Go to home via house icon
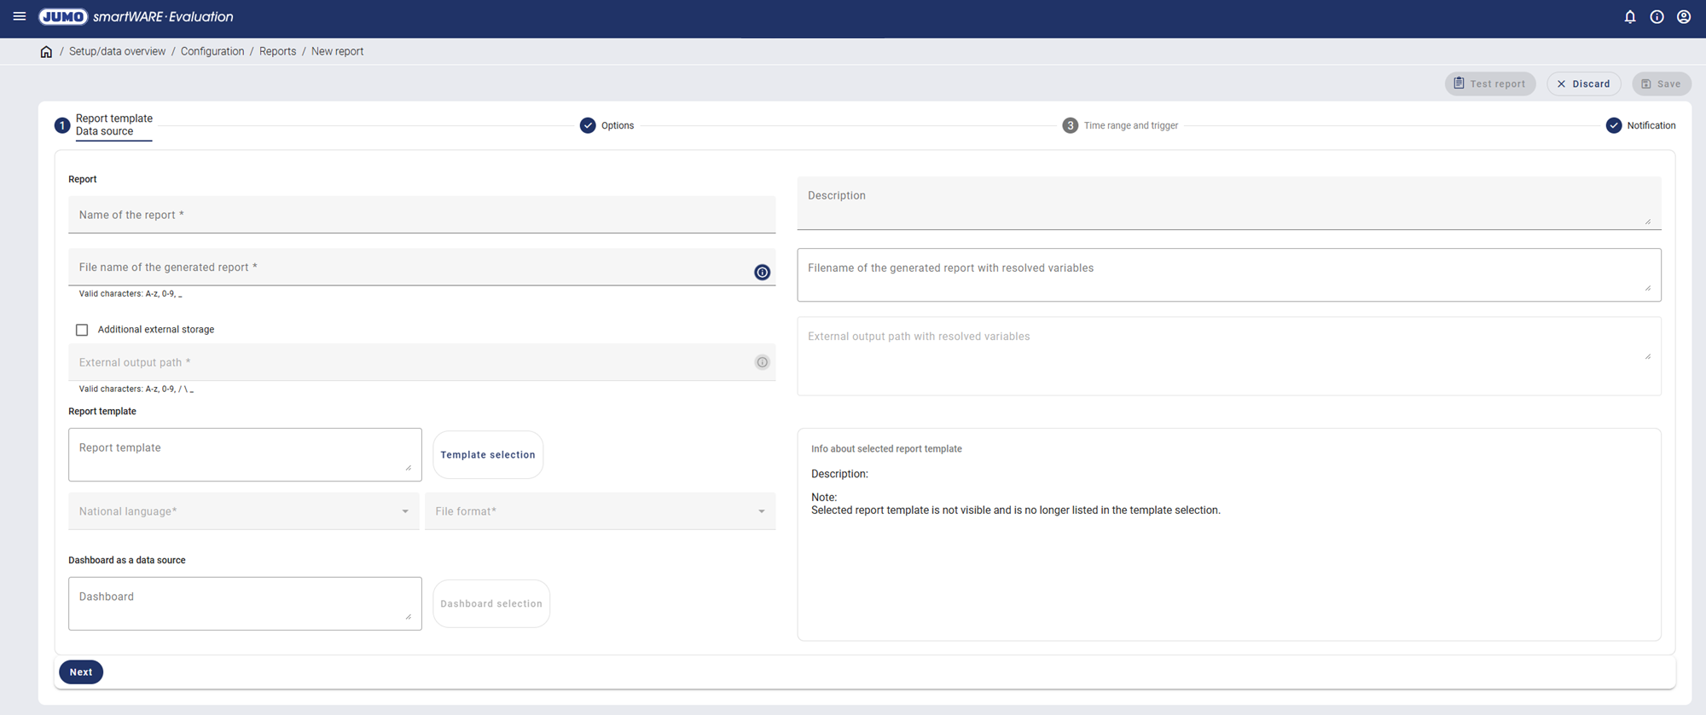This screenshot has height=715, width=1706. tap(46, 52)
